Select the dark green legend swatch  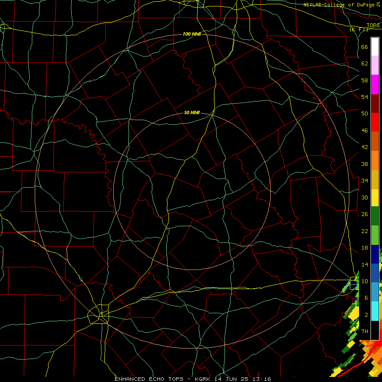[375, 216]
